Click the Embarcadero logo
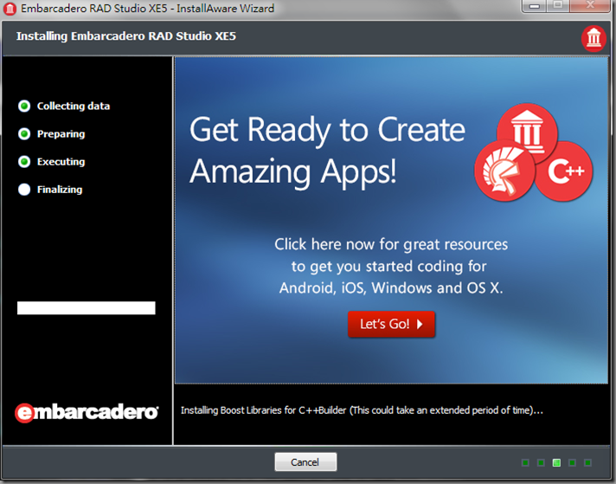The height and width of the screenshot is (484, 616). (x=87, y=412)
